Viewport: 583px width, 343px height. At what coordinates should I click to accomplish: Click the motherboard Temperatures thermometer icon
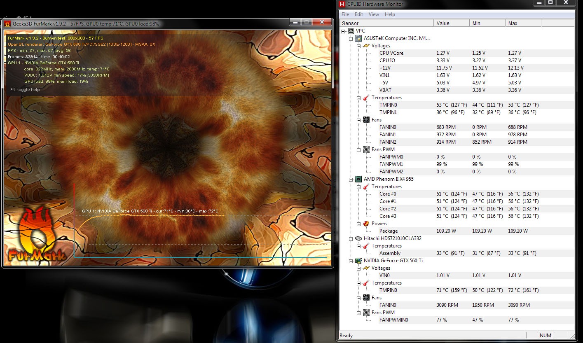[366, 98]
